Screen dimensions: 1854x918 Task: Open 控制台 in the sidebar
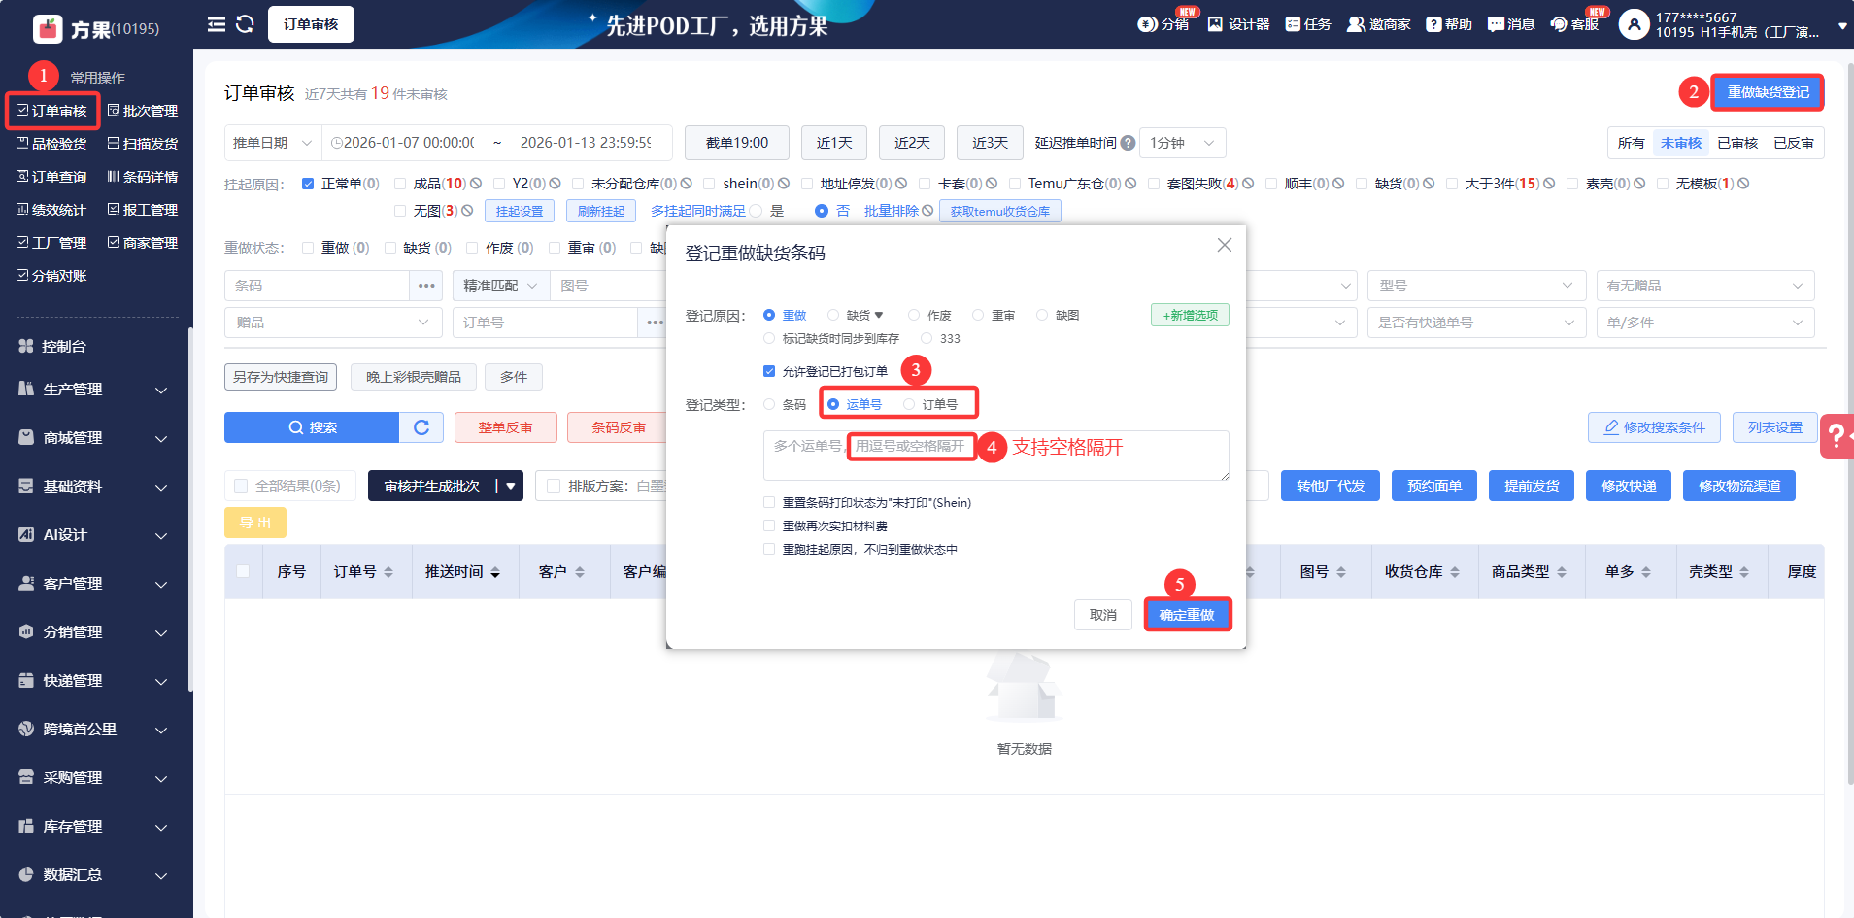(64, 346)
